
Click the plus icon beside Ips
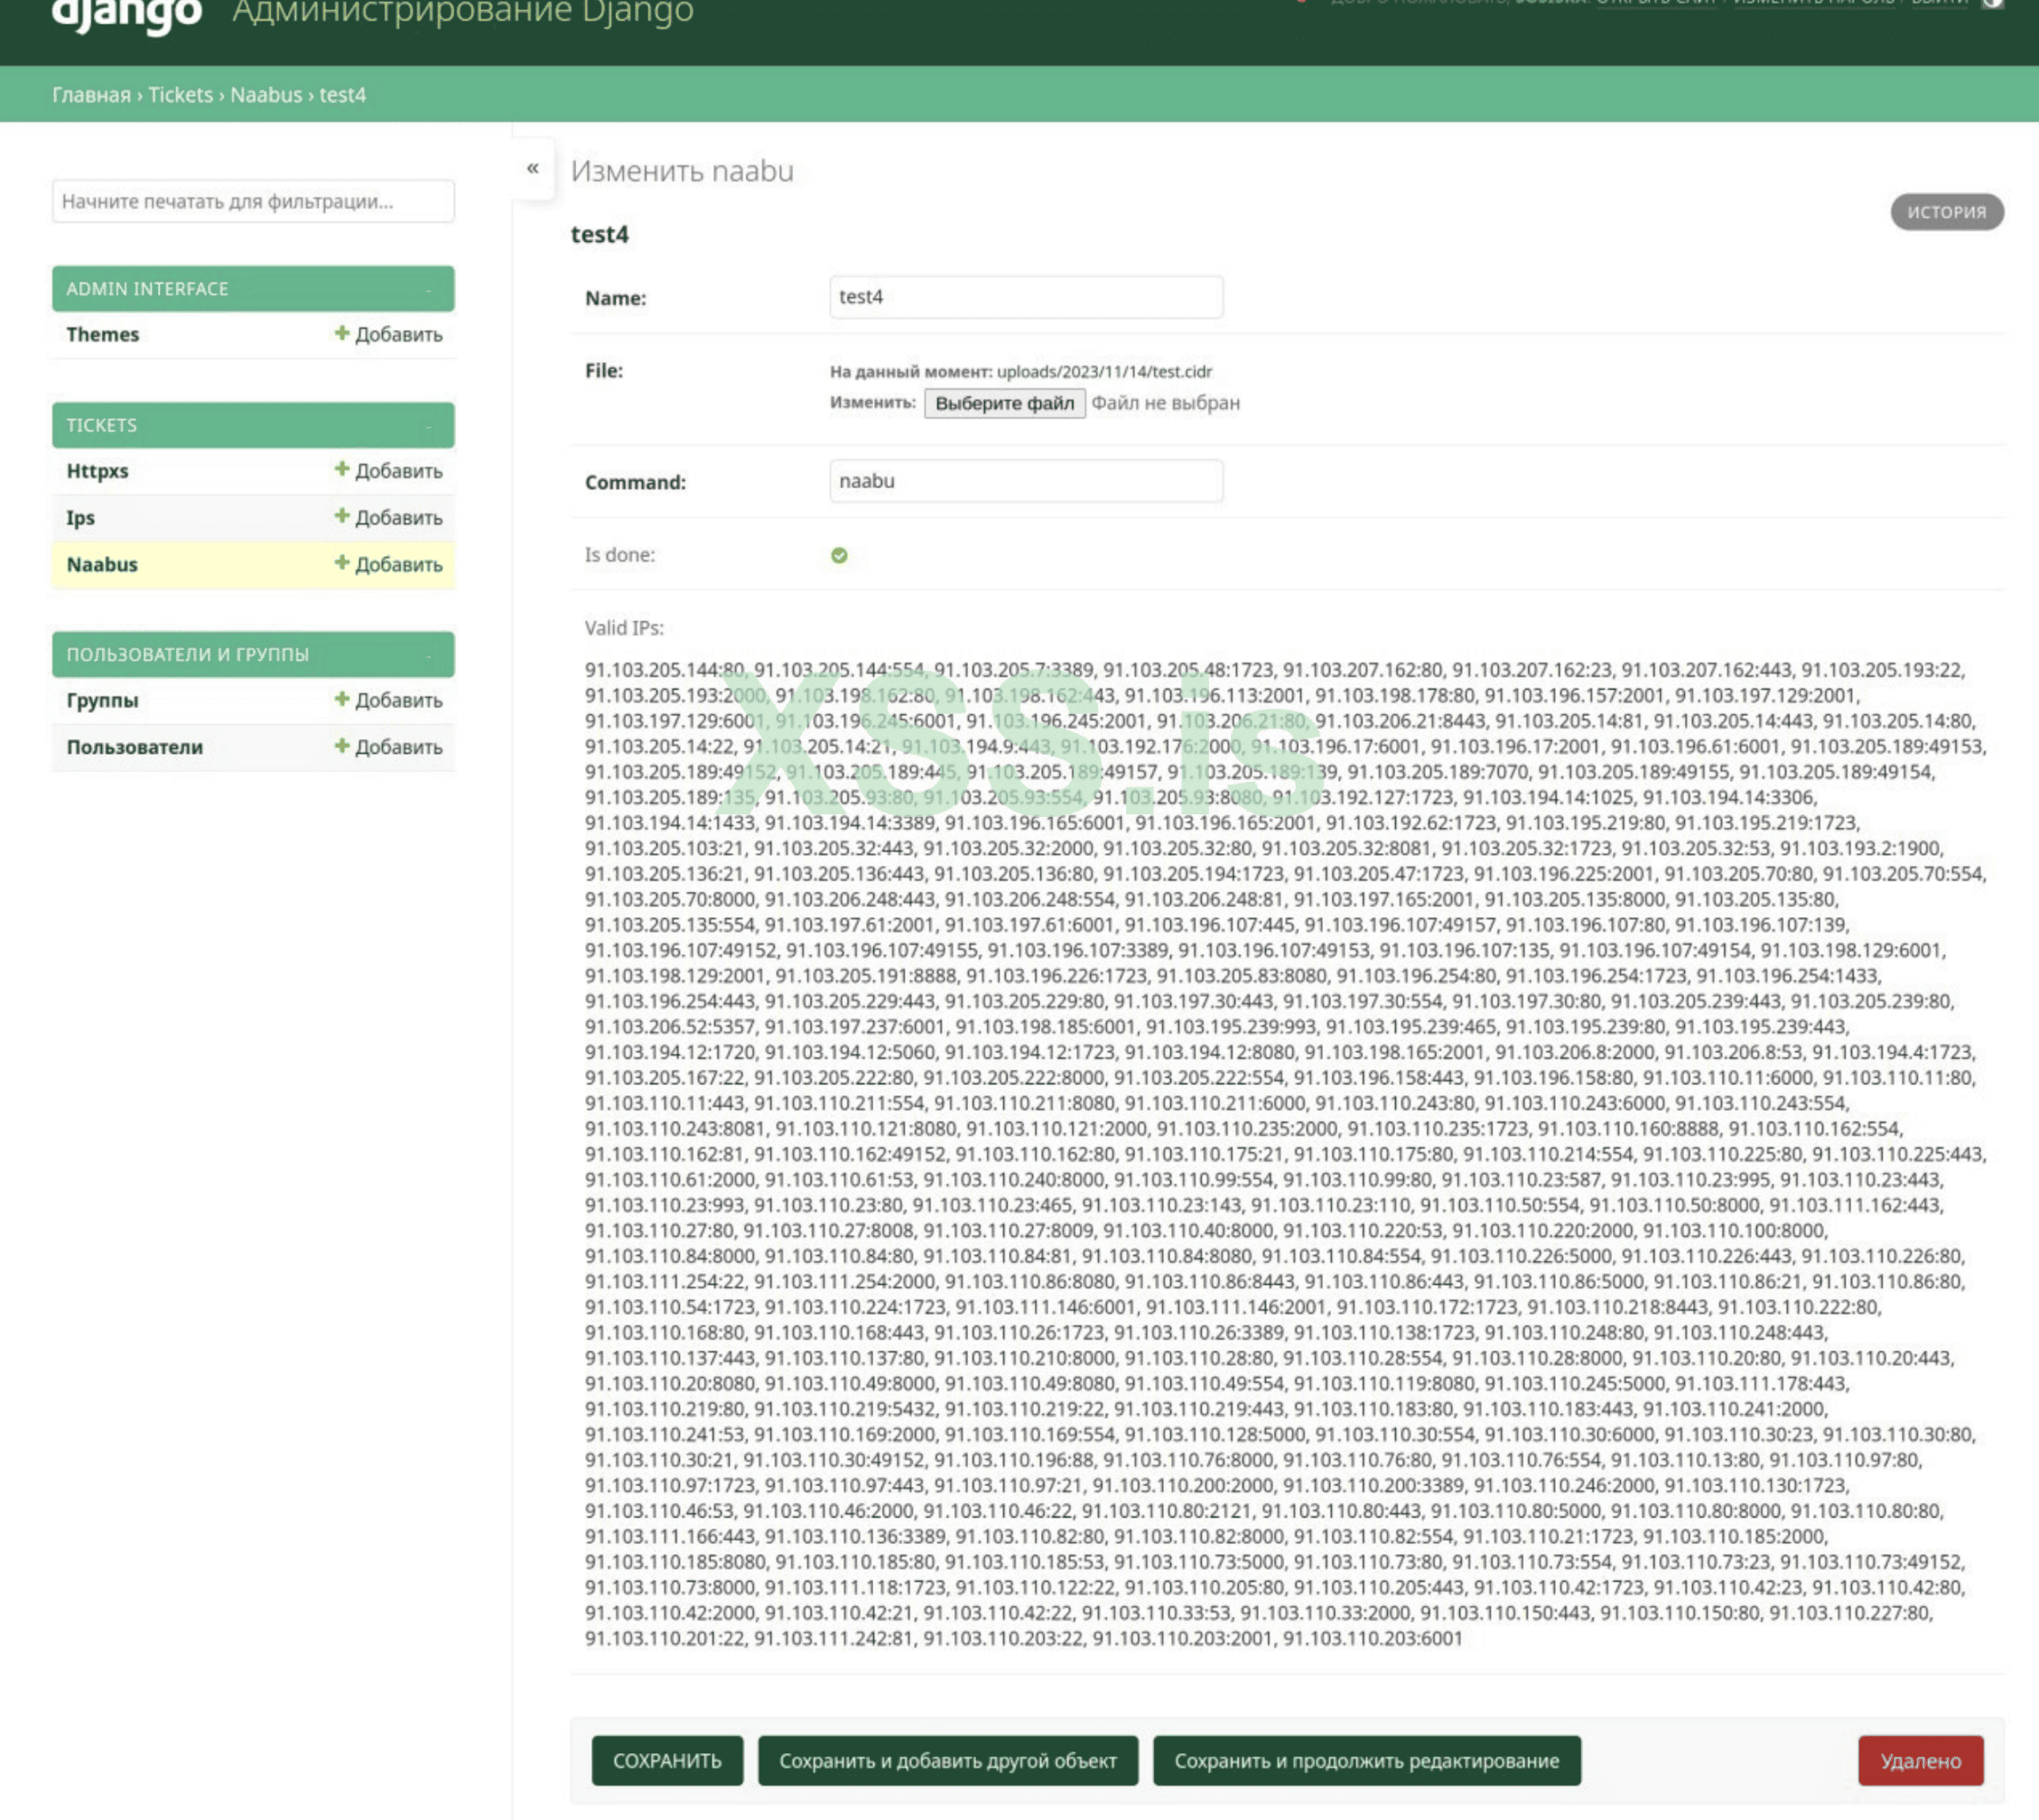click(x=342, y=516)
